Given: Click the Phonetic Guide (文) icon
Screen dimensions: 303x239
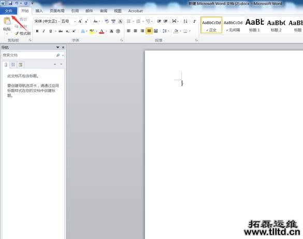Looking at the screenshot, I should tap(113, 21).
